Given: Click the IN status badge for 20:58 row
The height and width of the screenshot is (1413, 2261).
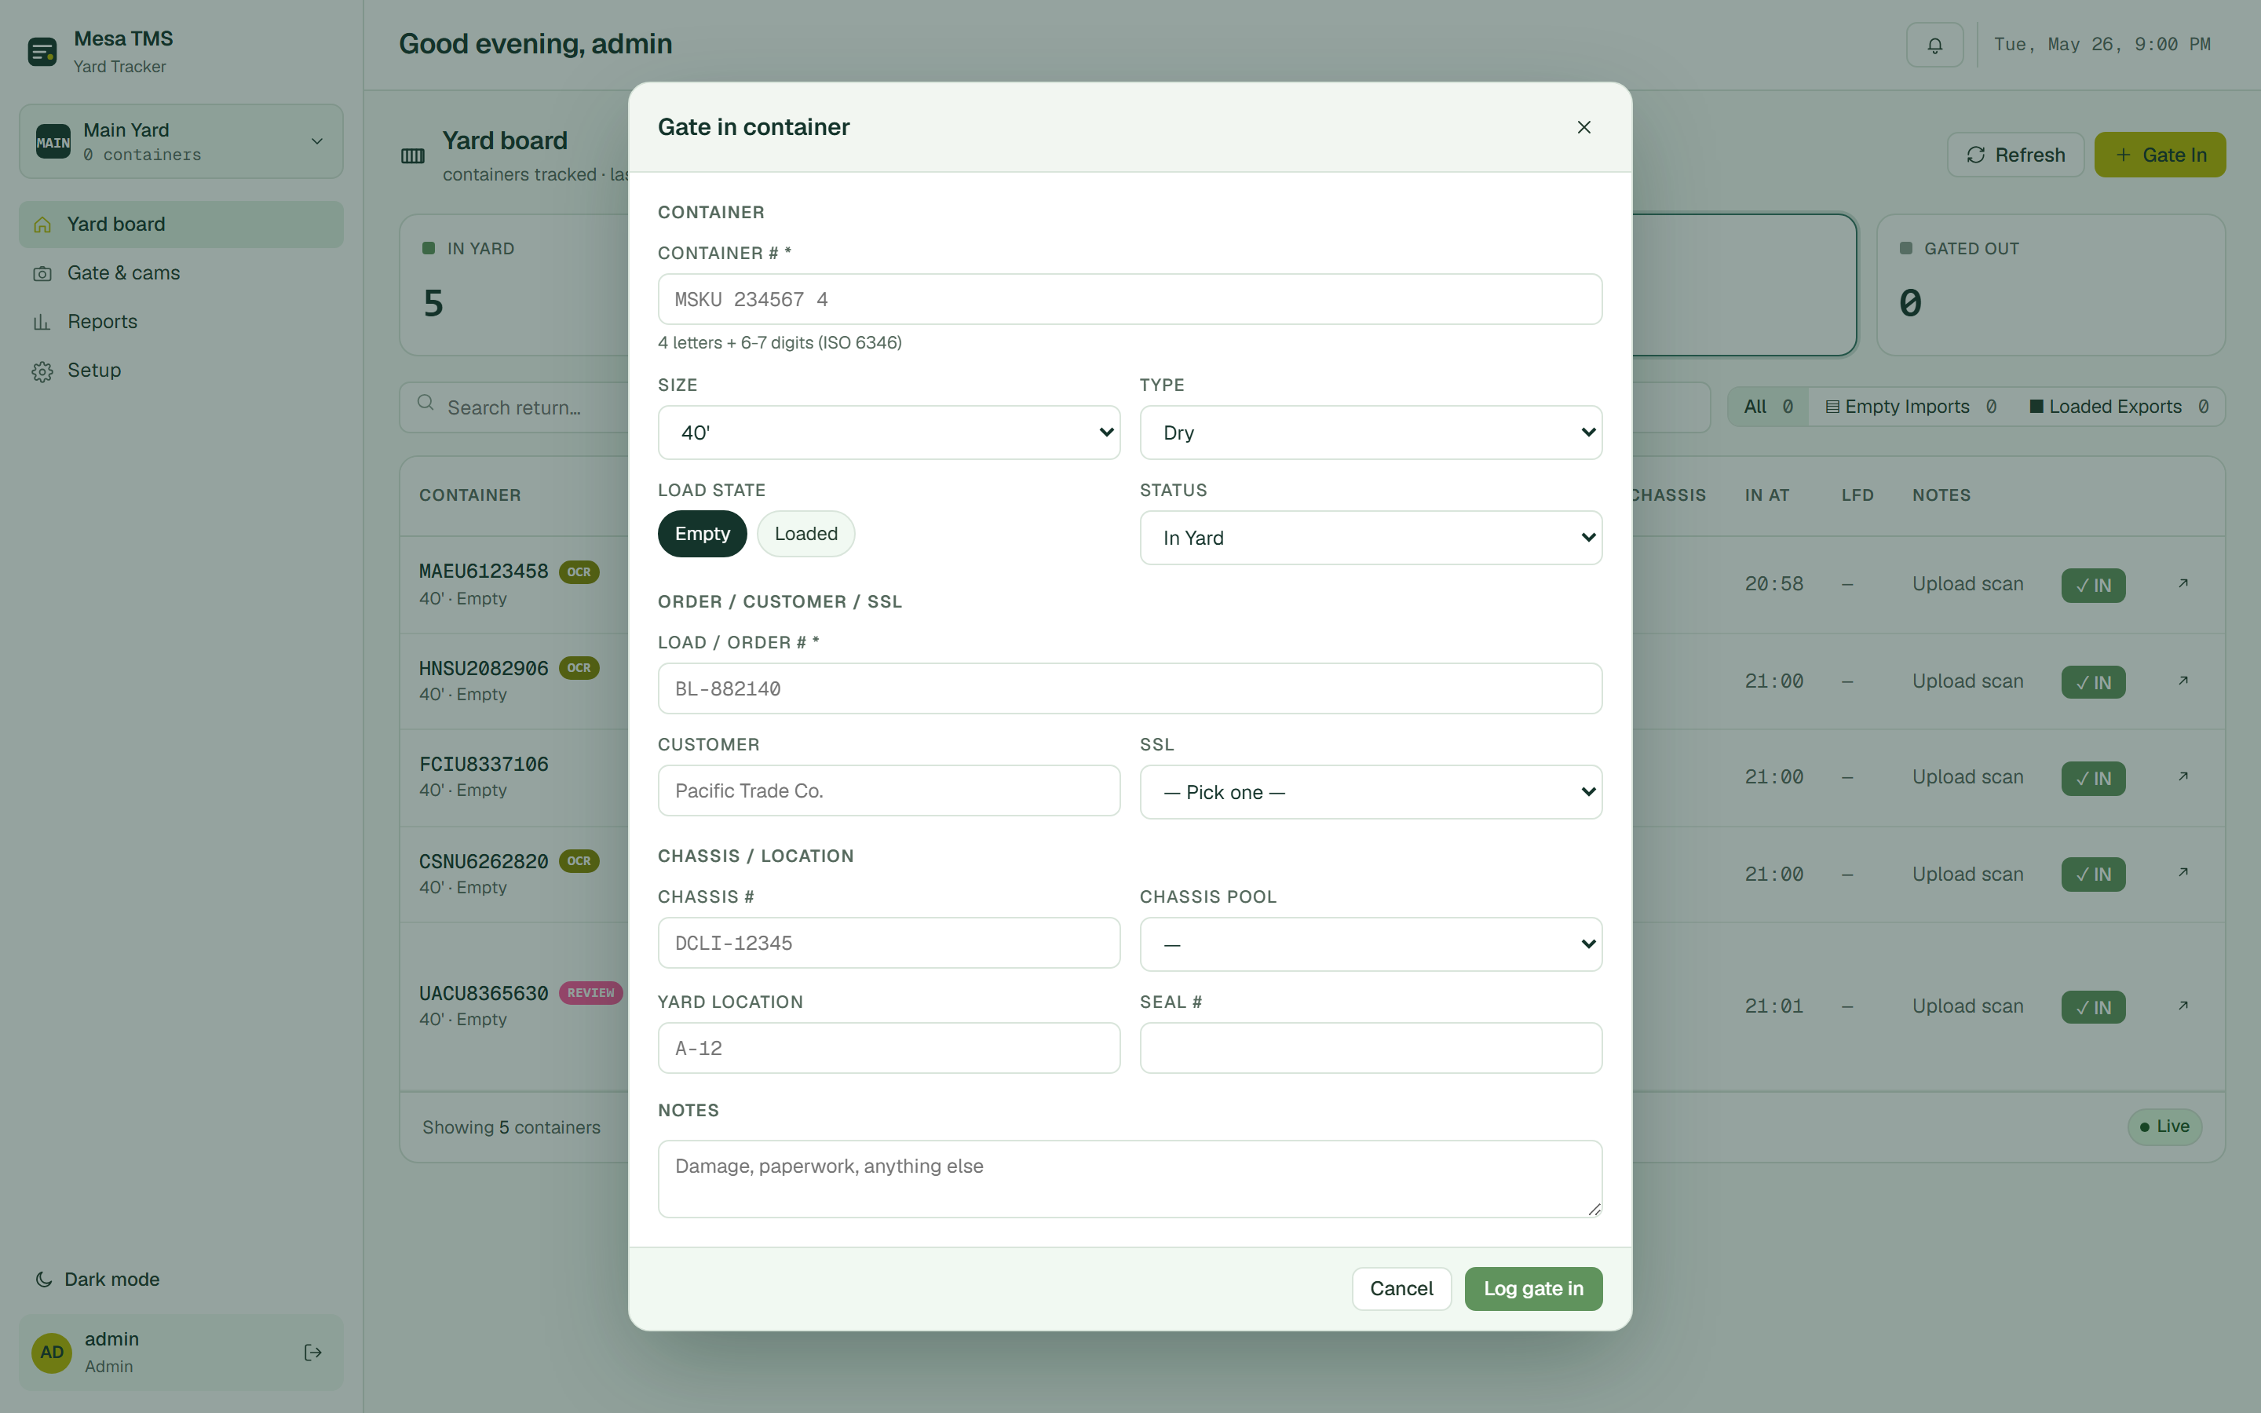Looking at the screenshot, I should pos(2093,585).
